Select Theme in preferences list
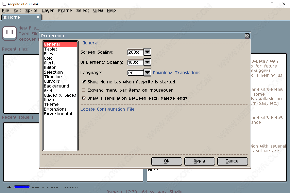Screen dimensions: 290x193 [60, 104]
